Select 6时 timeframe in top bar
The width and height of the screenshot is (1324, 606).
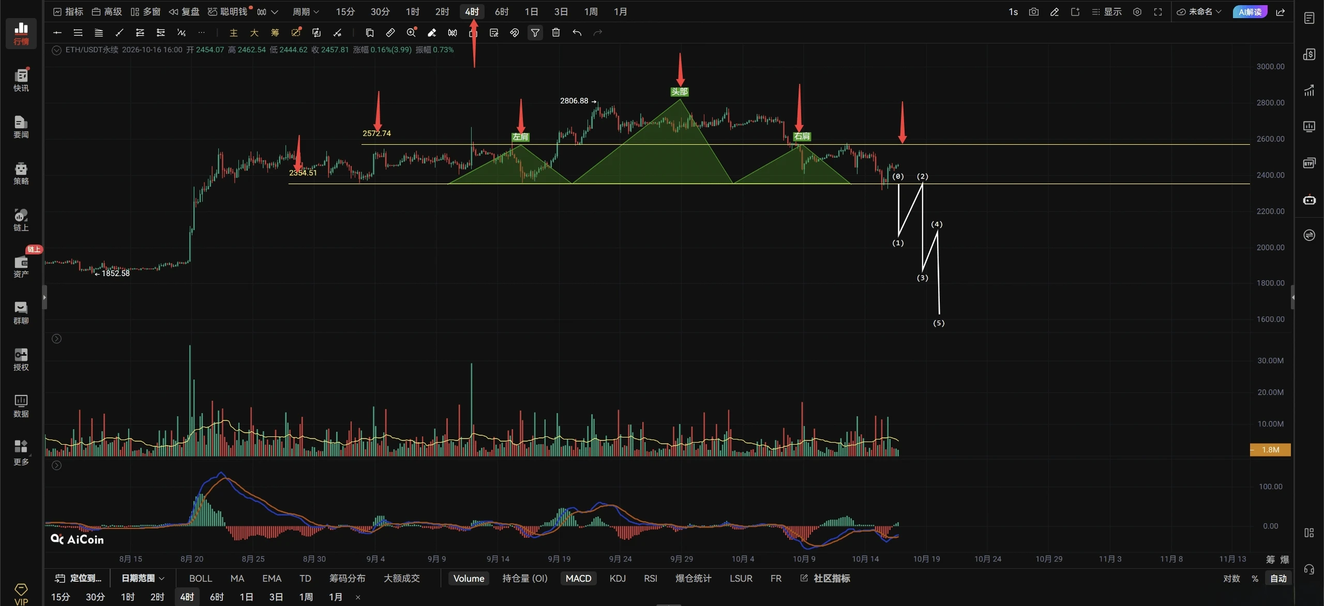[502, 12]
